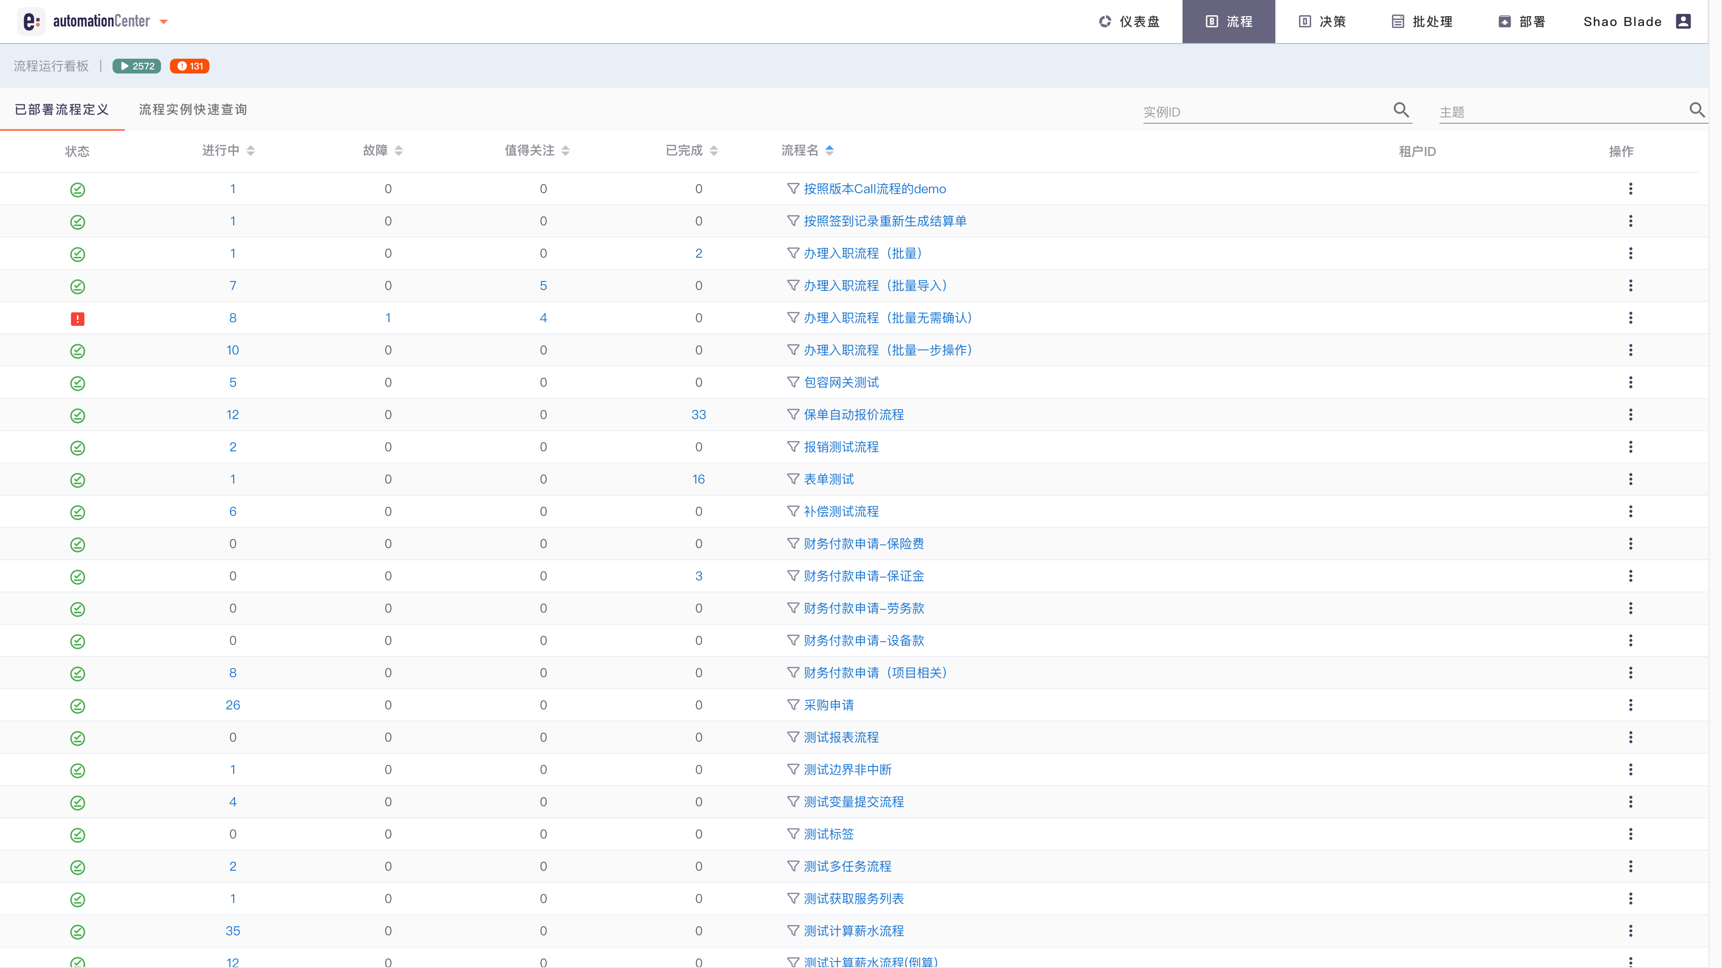Open actions menu for 测试多任务流程
This screenshot has height=968, width=1722.
point(1631,866)
